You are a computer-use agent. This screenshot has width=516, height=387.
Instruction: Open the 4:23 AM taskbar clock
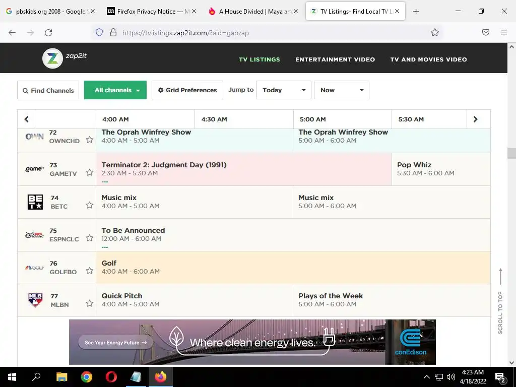point(473,377)
